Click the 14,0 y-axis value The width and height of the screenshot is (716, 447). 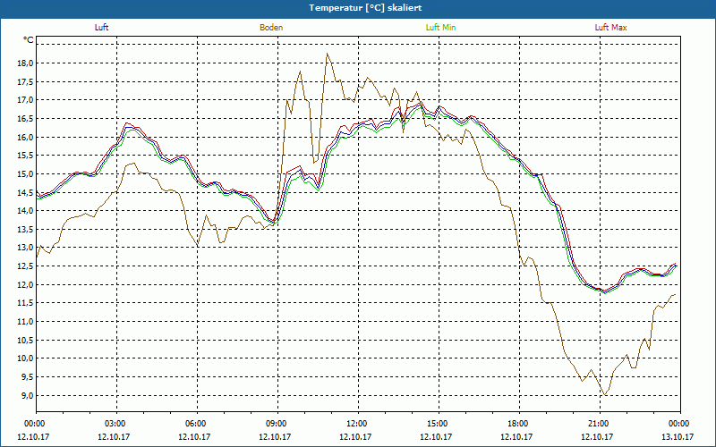tap(26, 211)
